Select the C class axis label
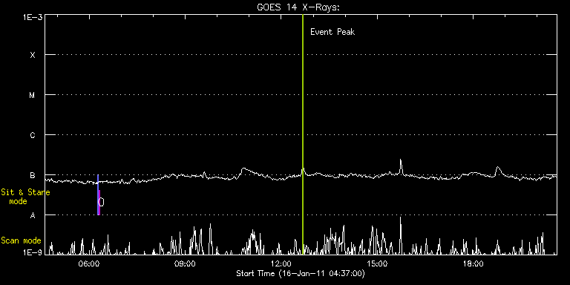Image resolution: width=570 pixels, height=285 pixels. click(x=33, y=135)
